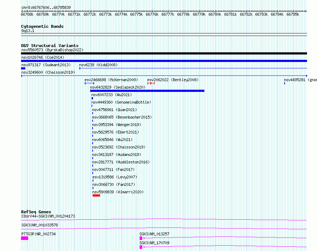Screen dimensions: 317x251
Task: Click the 66768k ruler tick label
Action: (27, 14)
